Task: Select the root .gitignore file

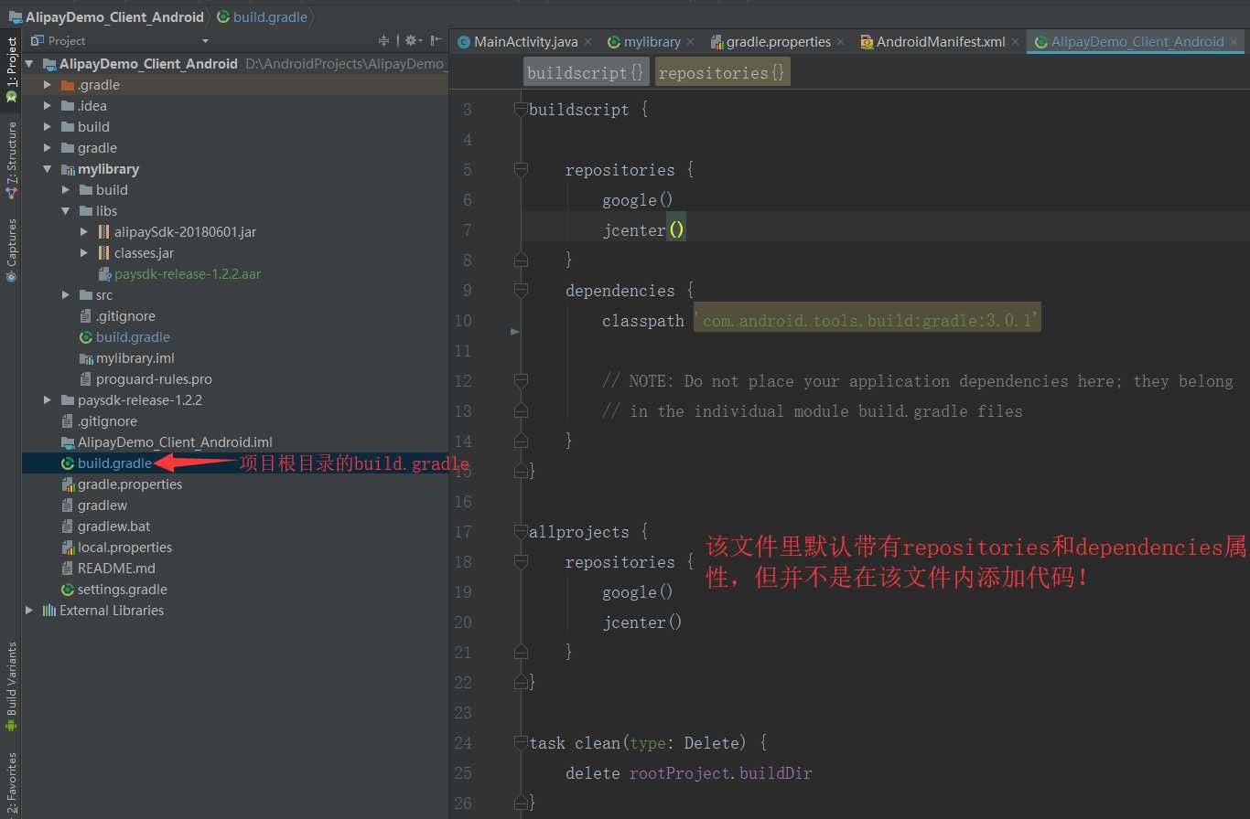Action: click(107, 421)
